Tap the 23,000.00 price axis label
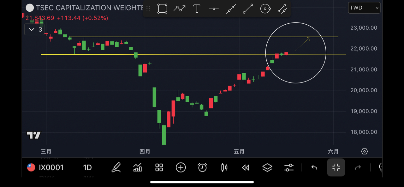Screen dimensions: 404x187 [364, 28]
